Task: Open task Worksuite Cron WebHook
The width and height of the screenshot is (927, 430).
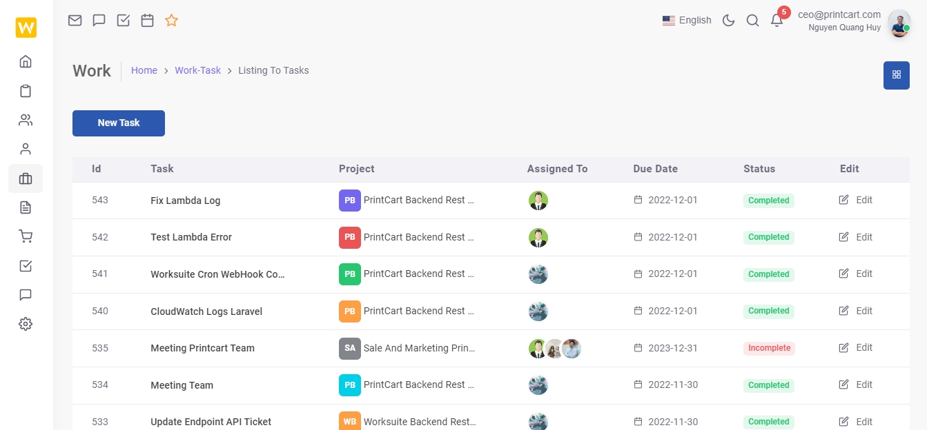Action: click(217, 274)
